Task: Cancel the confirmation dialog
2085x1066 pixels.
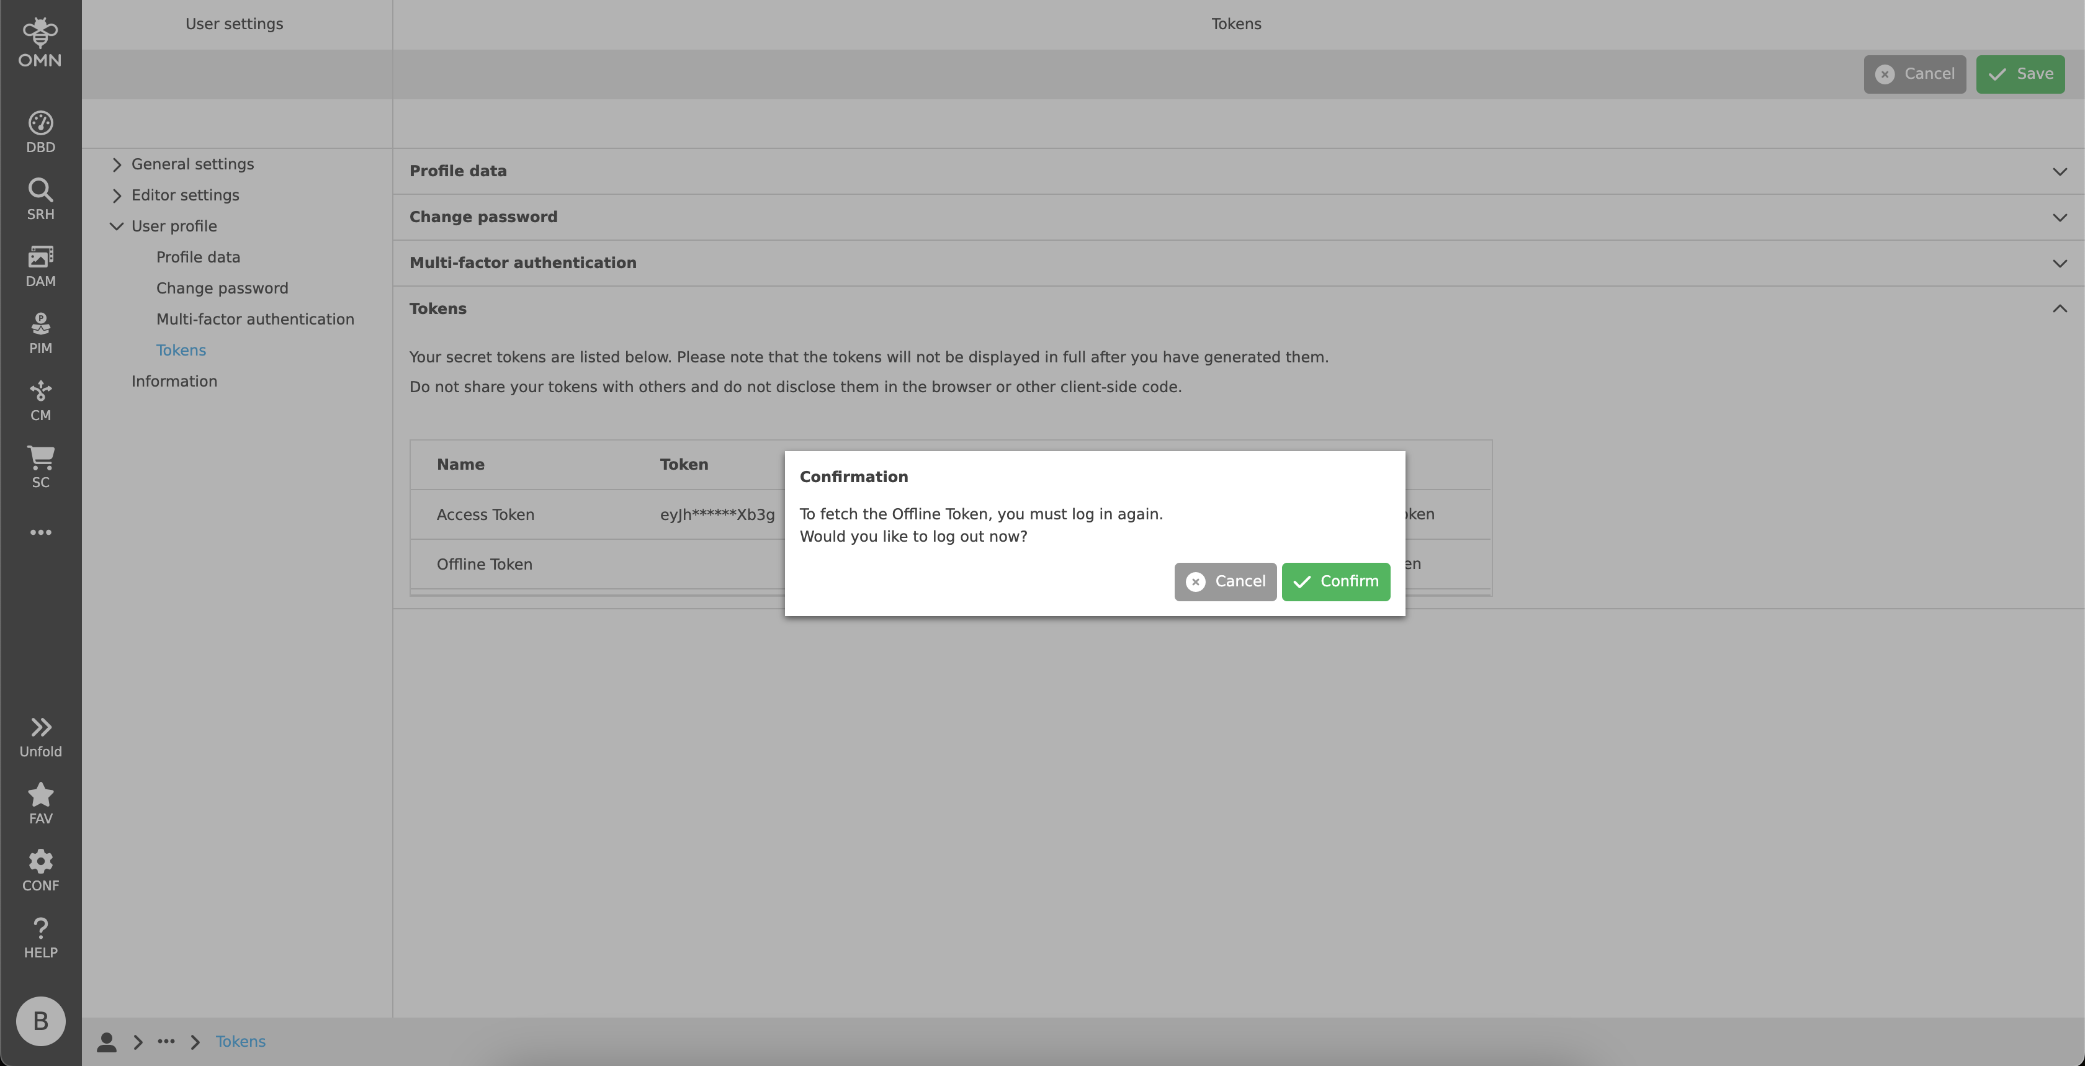Action: (1224, 582)
